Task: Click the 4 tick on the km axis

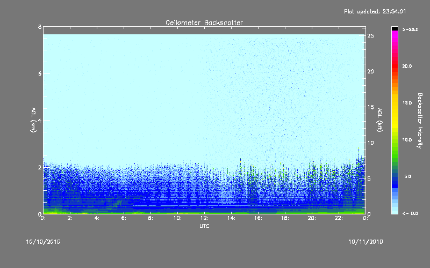Action: coord(40,120)
